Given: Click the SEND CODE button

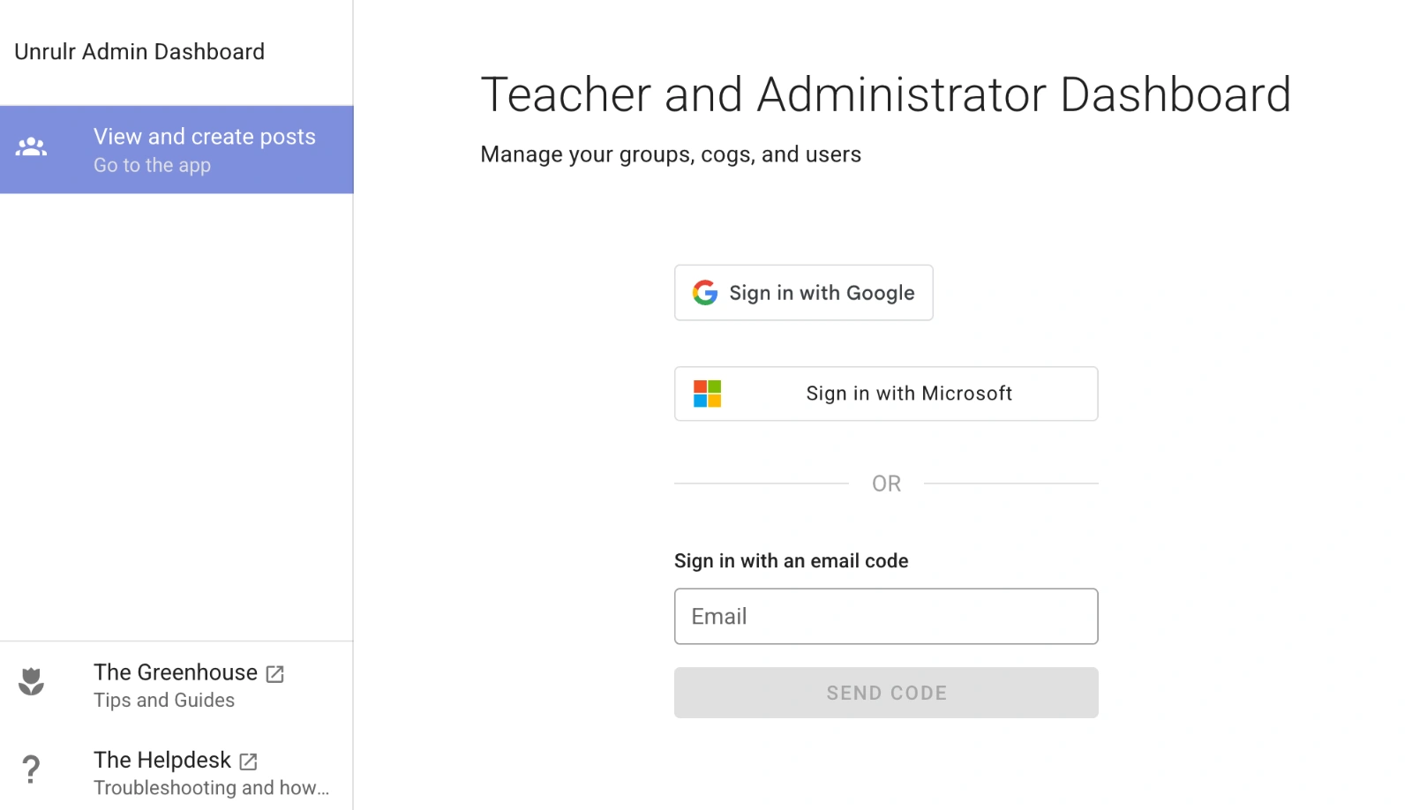Looking at the screenshot, I should tap(885, 693).
